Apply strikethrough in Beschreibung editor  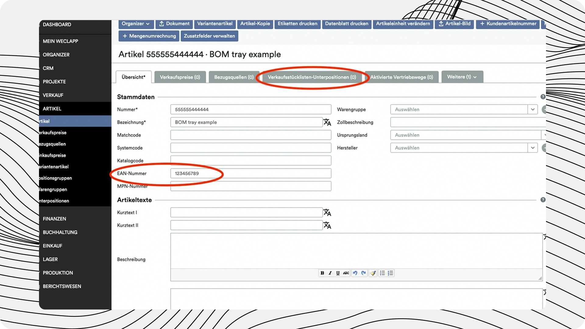tap(346, 273)
